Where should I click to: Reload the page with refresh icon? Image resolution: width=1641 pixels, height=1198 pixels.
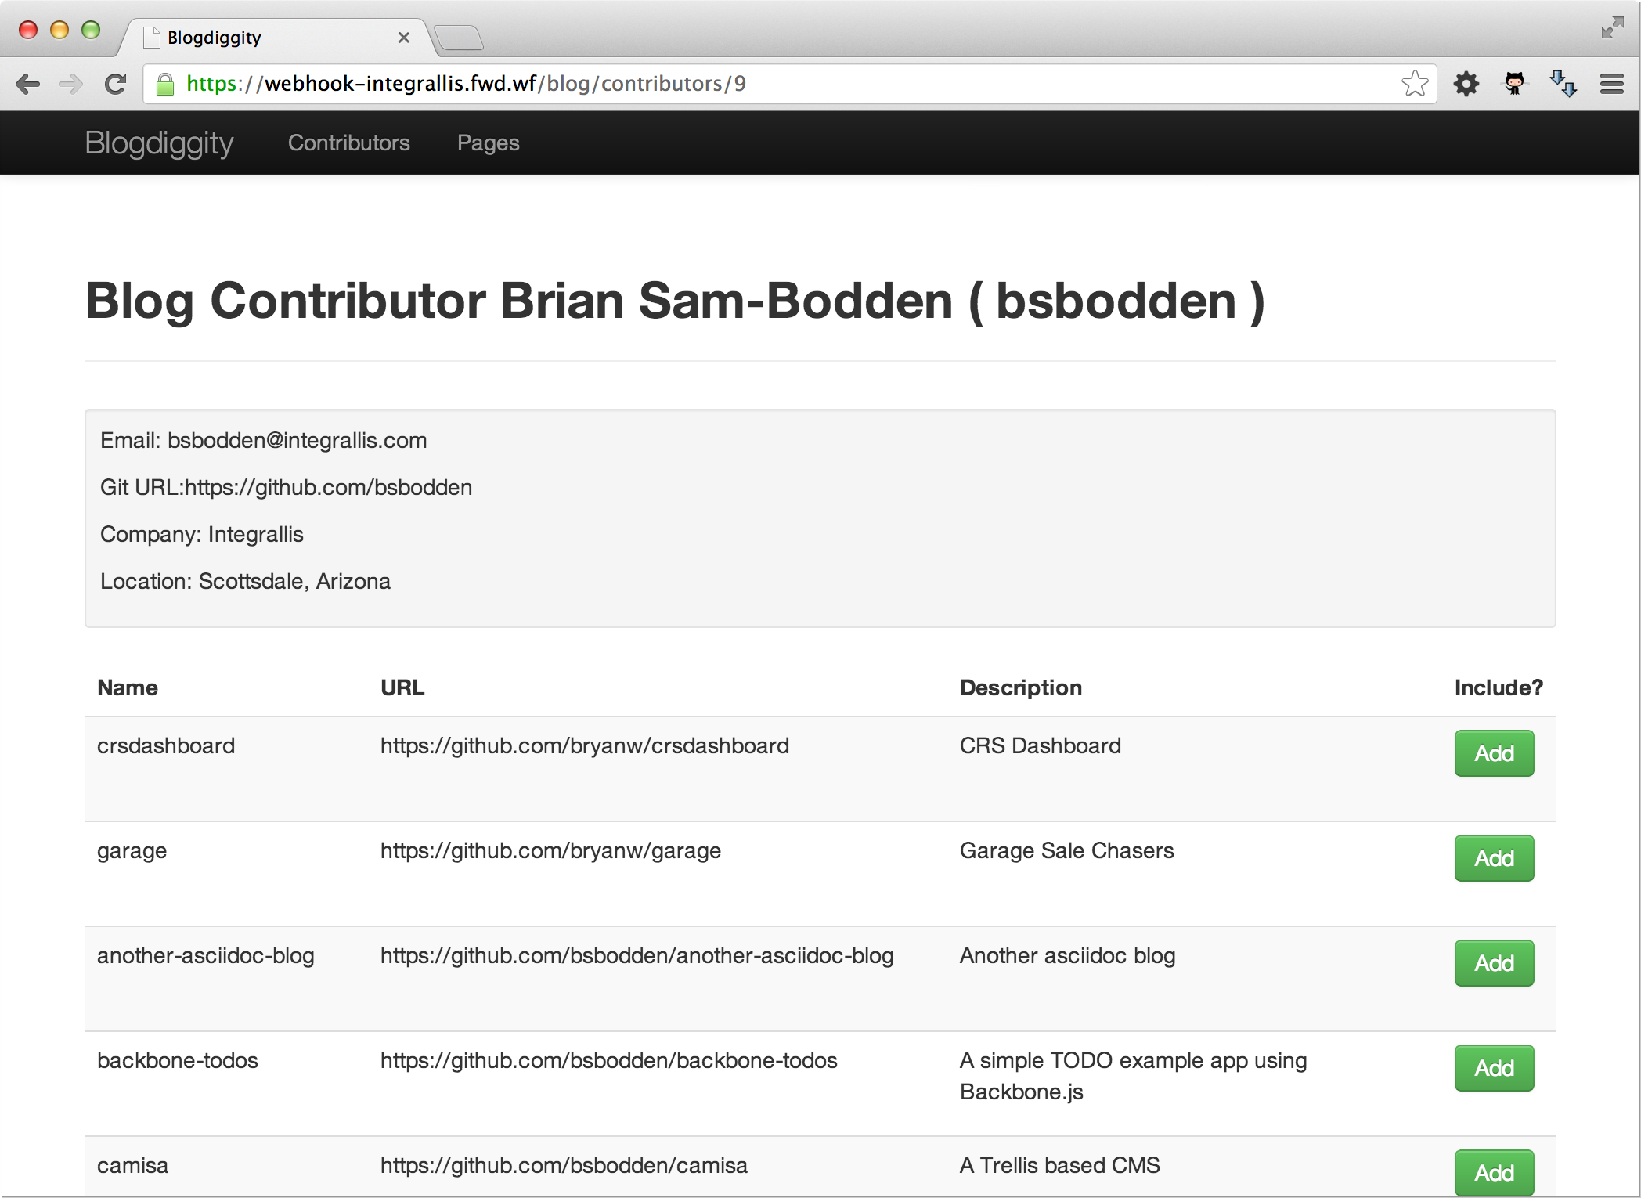tap(116, 84)
